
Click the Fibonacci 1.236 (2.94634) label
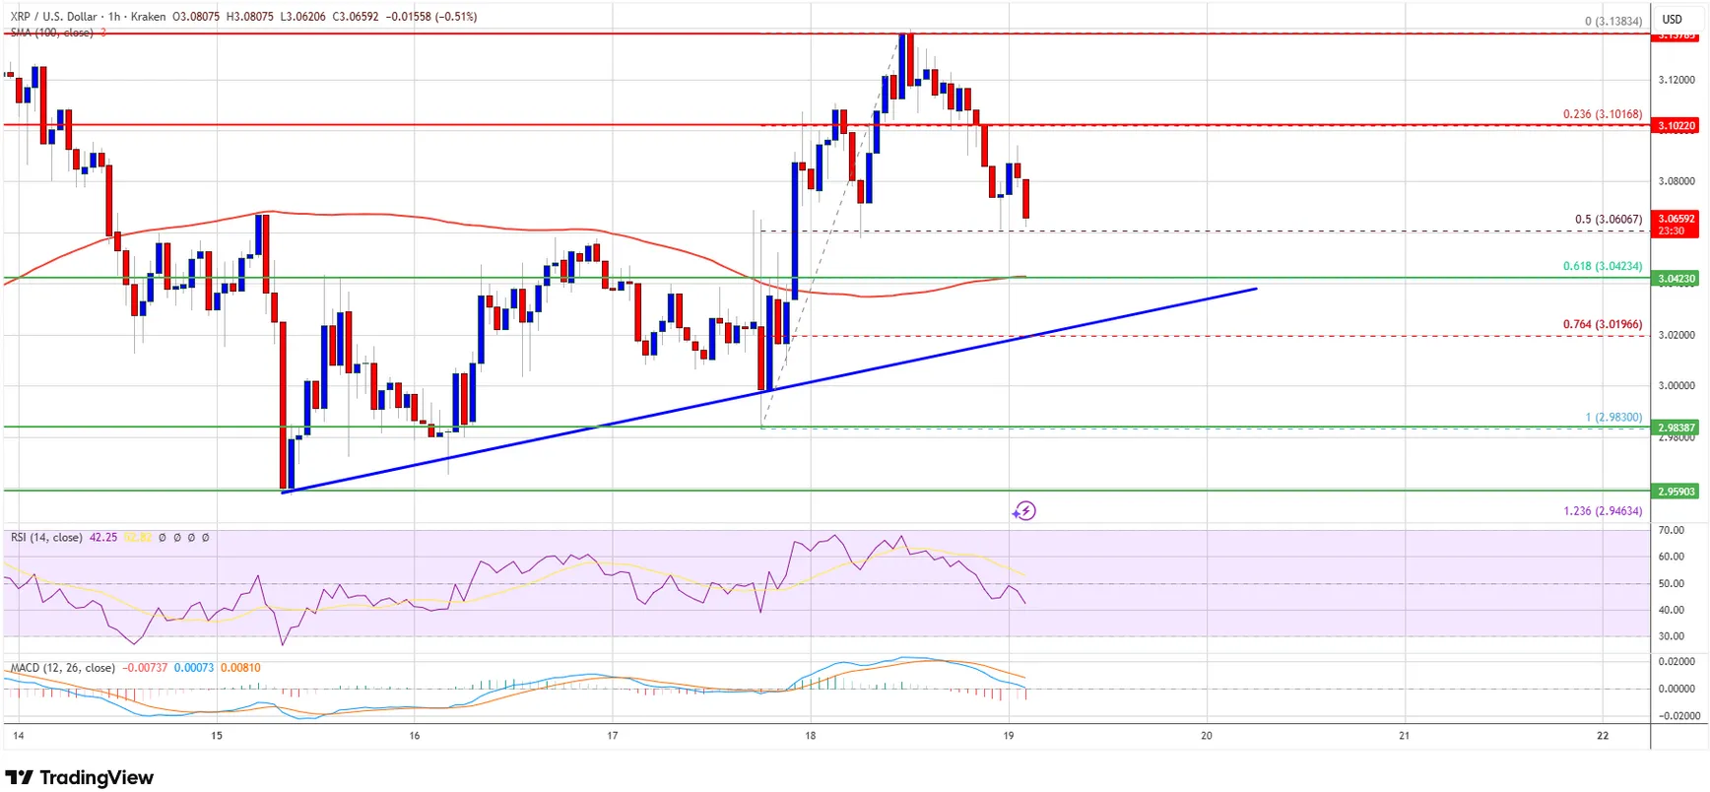(1603, 511)
